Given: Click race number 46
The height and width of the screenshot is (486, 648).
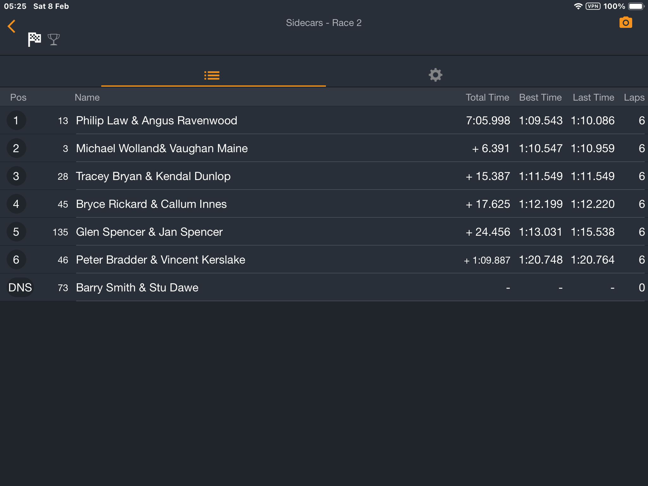Looking at the screenshot, I should (63, 260).
